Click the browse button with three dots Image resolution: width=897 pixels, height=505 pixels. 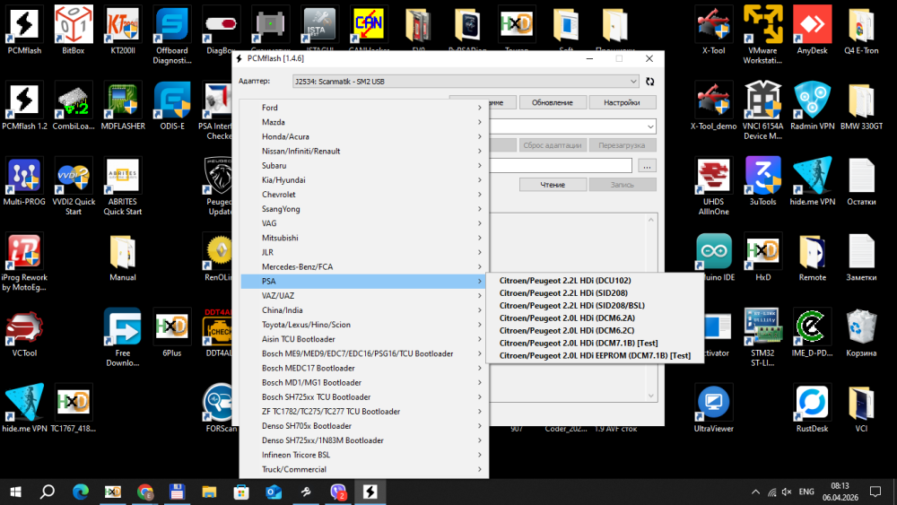[647, 166]
